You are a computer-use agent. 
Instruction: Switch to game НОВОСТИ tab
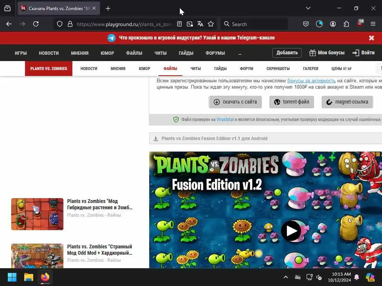click(89, 69)
